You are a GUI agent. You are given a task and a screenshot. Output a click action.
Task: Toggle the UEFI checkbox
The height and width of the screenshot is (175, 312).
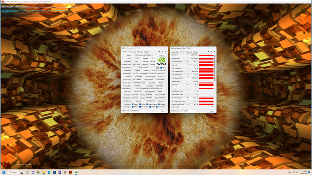click(161, 68)
